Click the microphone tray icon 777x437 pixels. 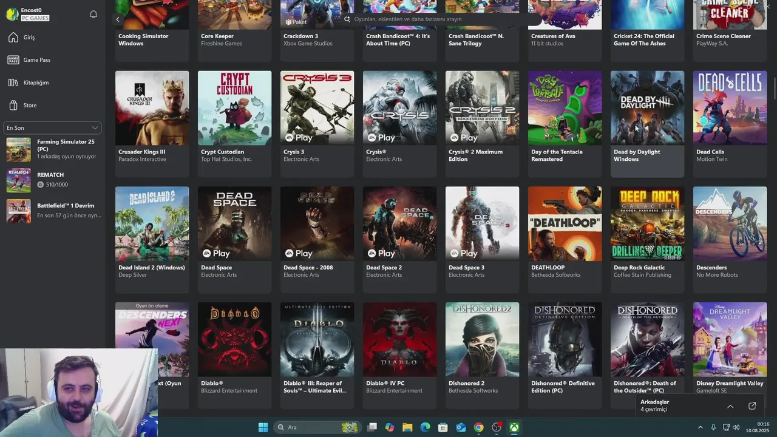tap(713, 427)
